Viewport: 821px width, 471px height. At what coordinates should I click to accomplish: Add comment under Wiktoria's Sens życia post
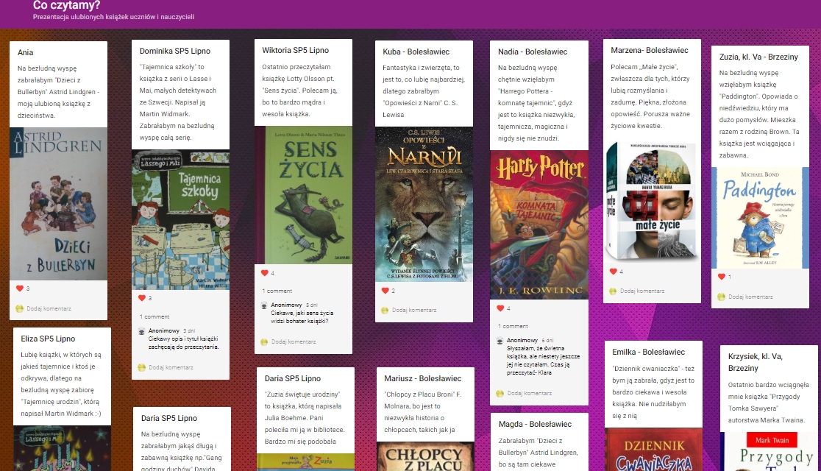tap(294, 341)
